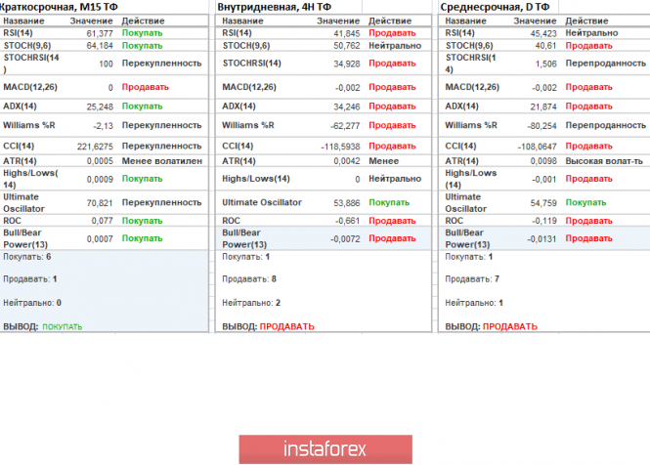The image size is (650, 465).
Task: Click the 'Краткосрочная, M15 ТФ' table heading
Action: click(x=59, y=7)
